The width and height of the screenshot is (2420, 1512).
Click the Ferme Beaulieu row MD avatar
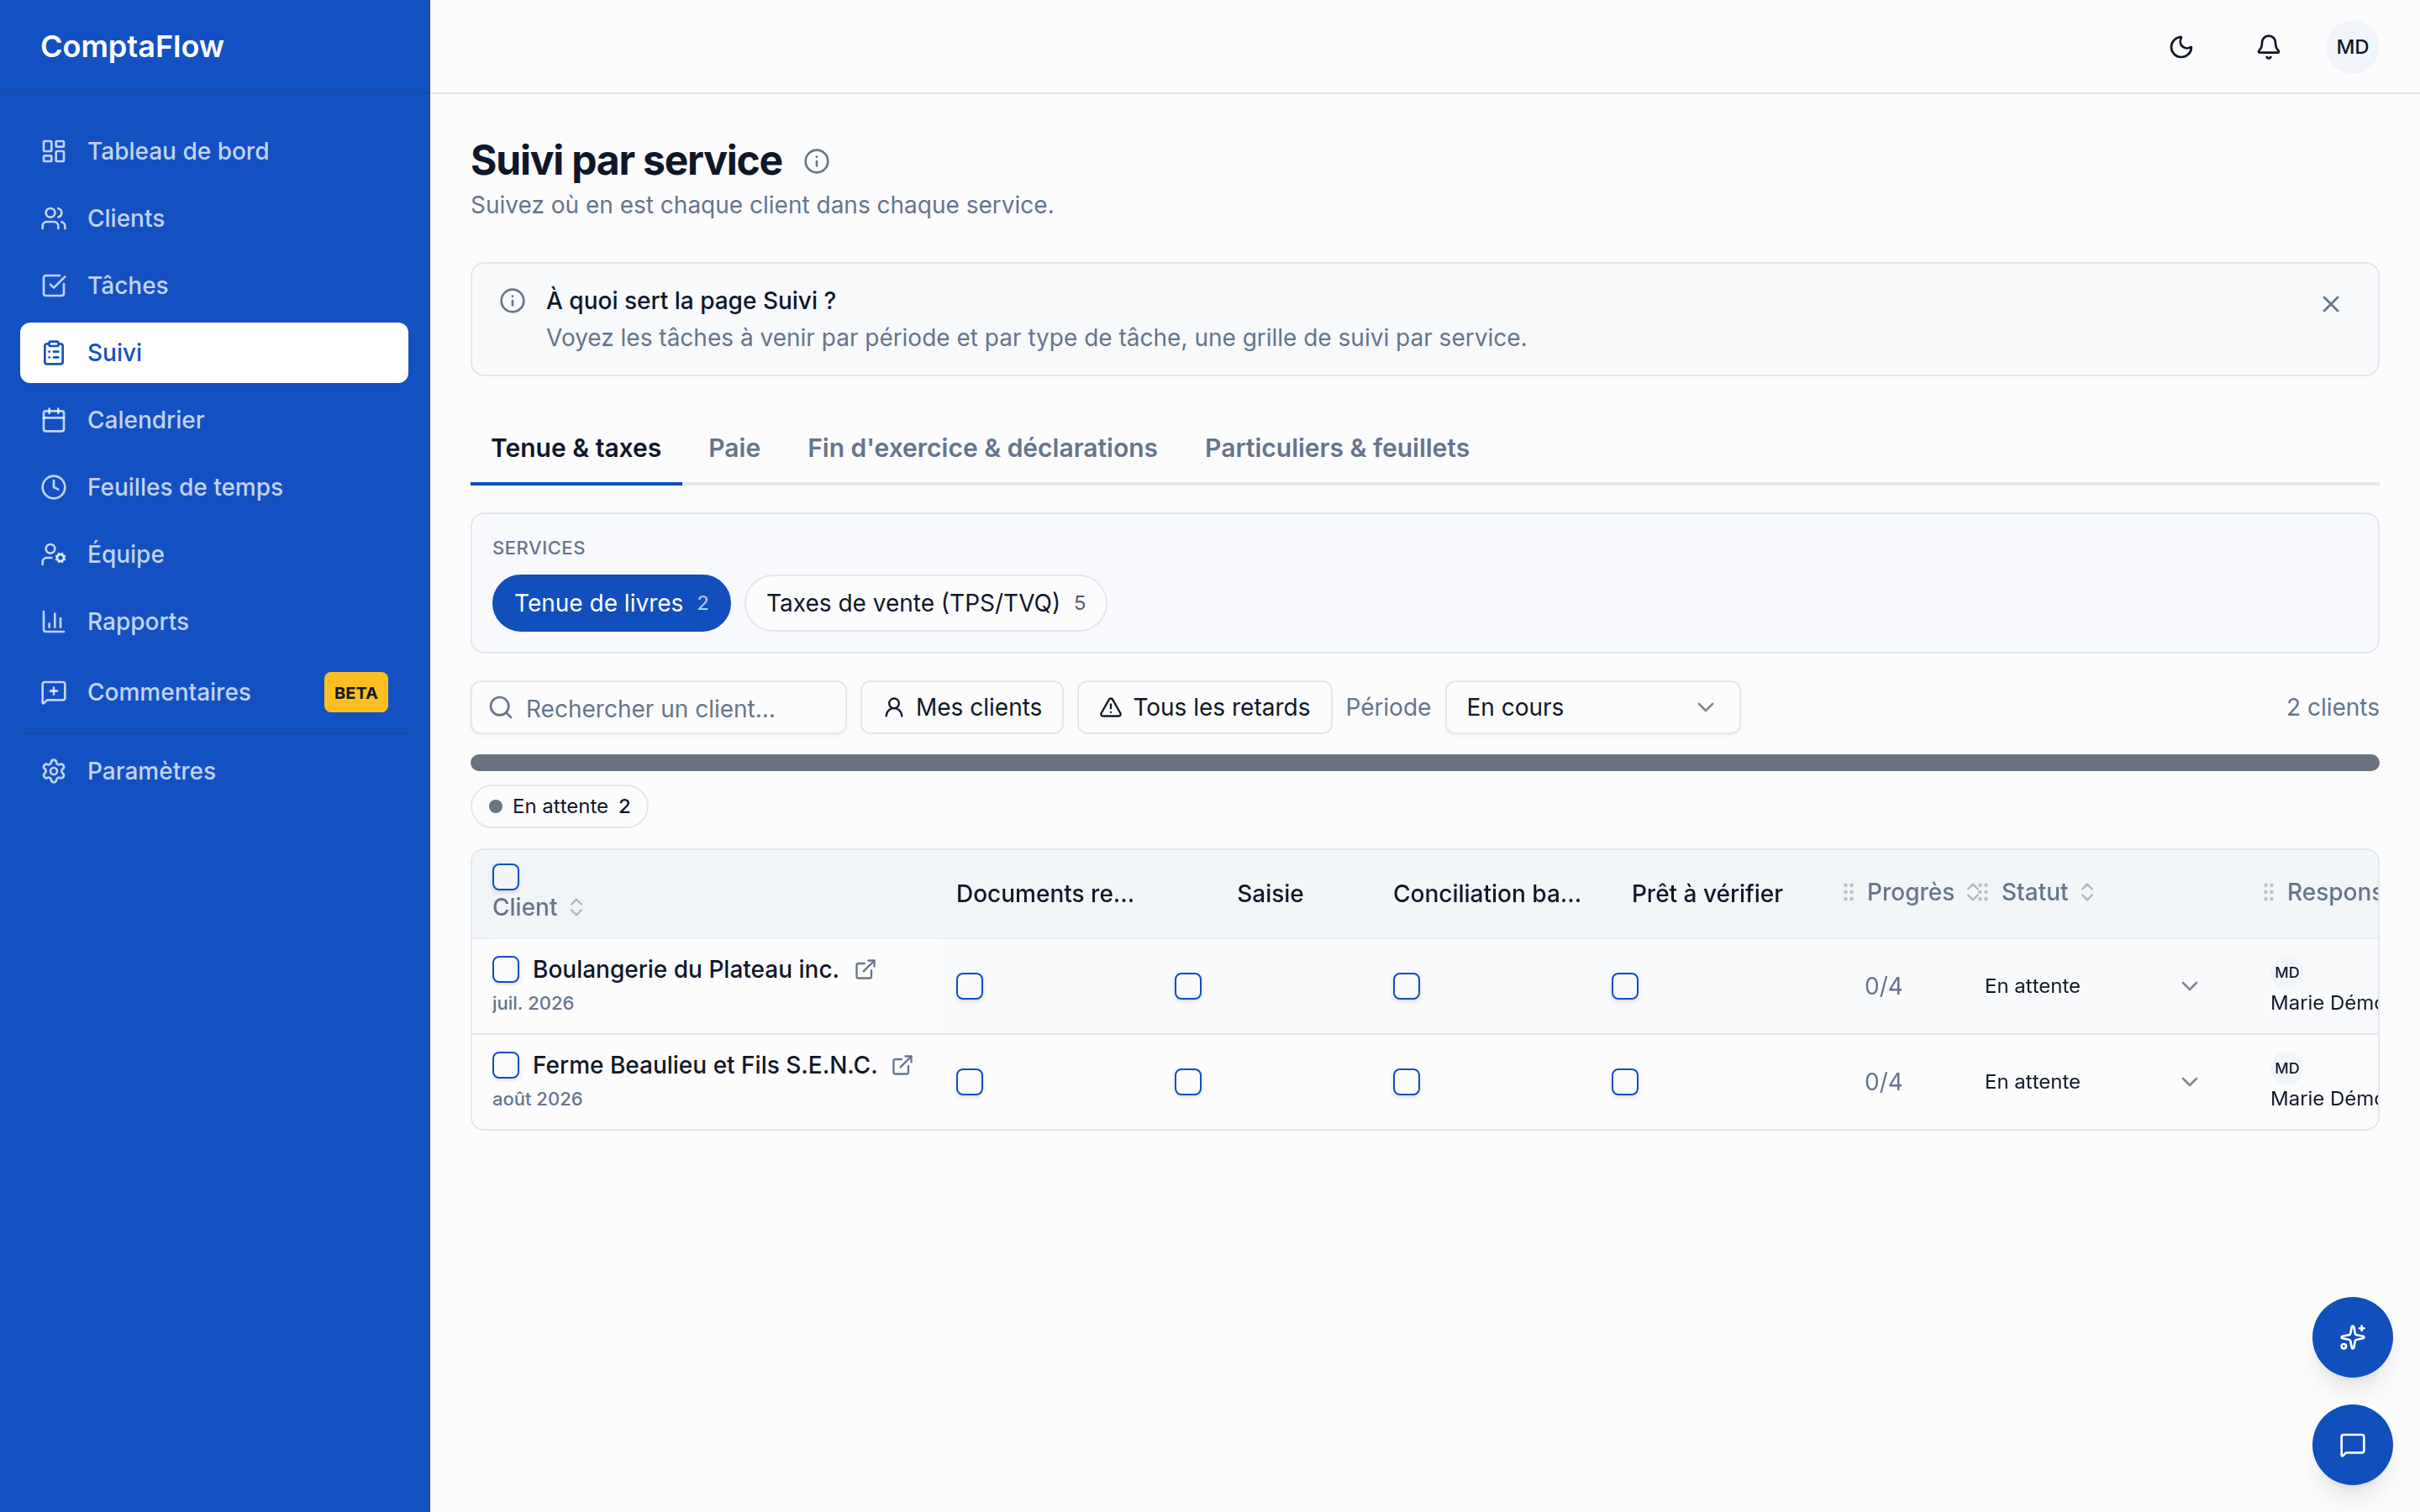coord(2286,1068)
